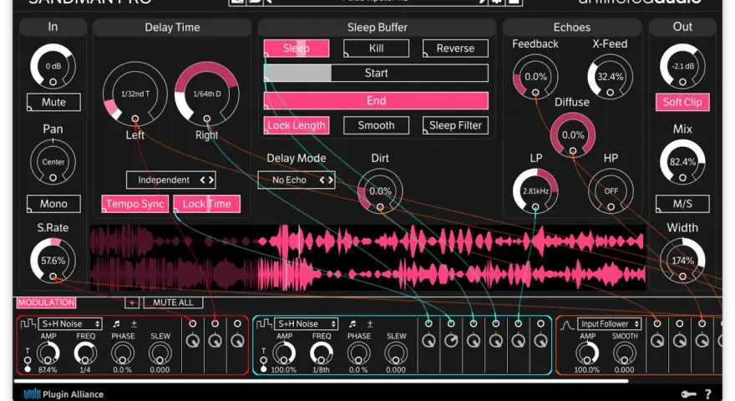Disable Tempo Sync
The image size is (735, 401).
point(135,204)
